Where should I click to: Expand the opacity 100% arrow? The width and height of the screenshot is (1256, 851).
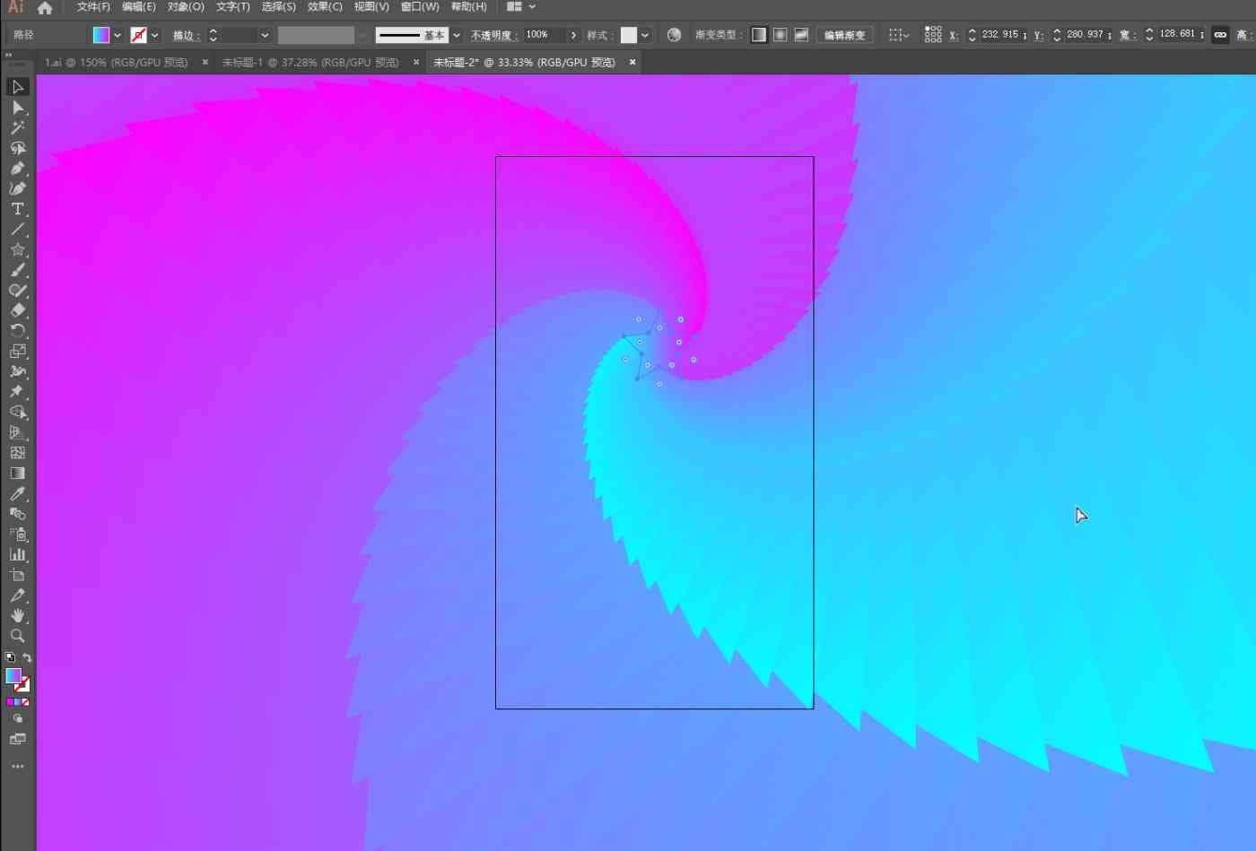point(573,35)
